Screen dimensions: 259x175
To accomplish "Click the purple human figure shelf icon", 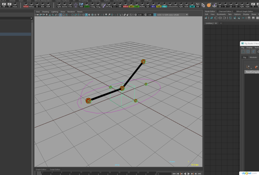I will [x=76, y=5].
